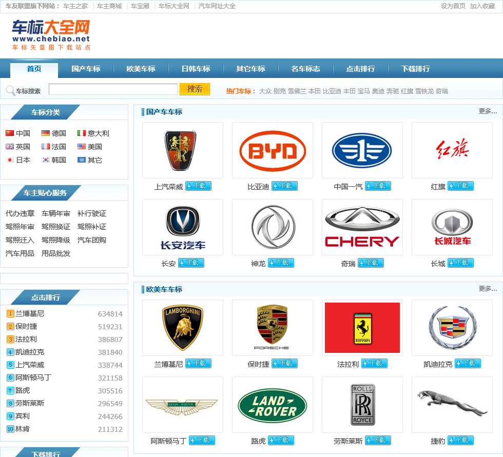Download the 兰博基尼 logo via 下载
Screen dimensions: 503x457
coord(198,364)
